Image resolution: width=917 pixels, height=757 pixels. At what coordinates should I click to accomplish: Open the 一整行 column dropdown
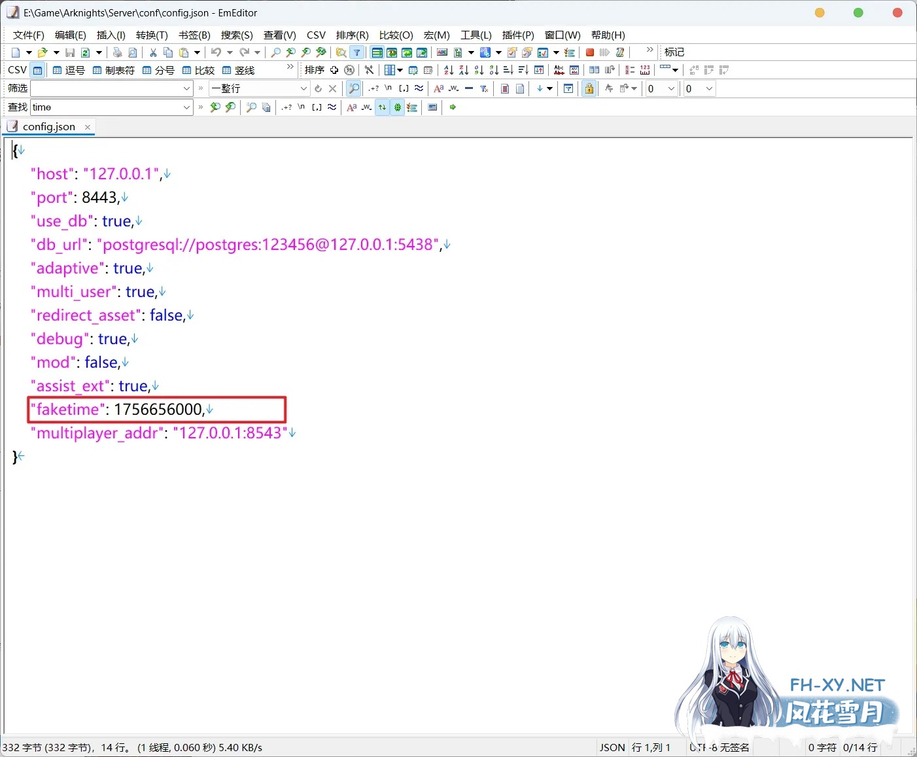pyautogui.click(x=303, y=88)
